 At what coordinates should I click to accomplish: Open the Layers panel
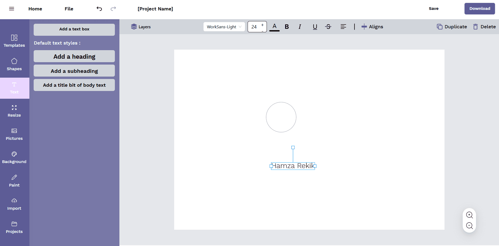[x=141, y=27]
